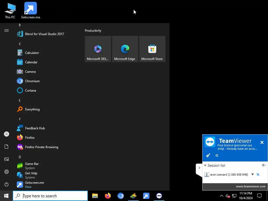Select aron Leonard session entry
The image size is (268, 201).
(x=229, y=175)
